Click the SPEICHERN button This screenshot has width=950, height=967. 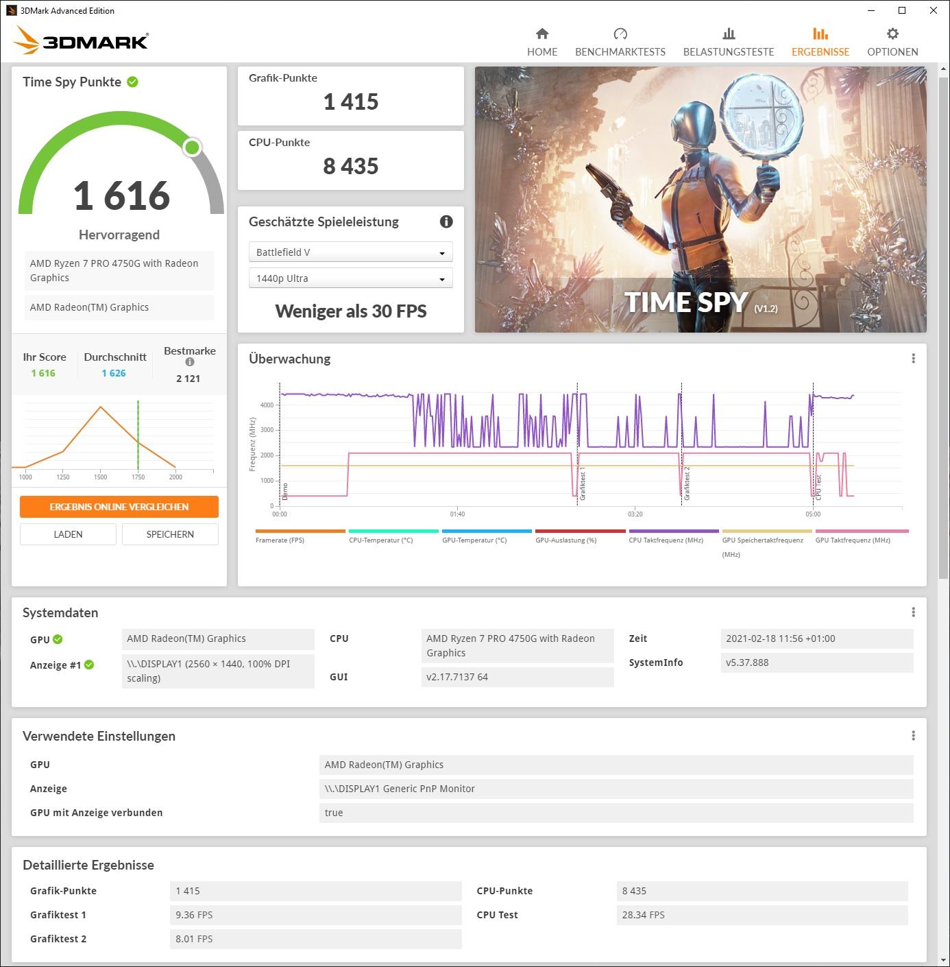[x=170, y=534]
